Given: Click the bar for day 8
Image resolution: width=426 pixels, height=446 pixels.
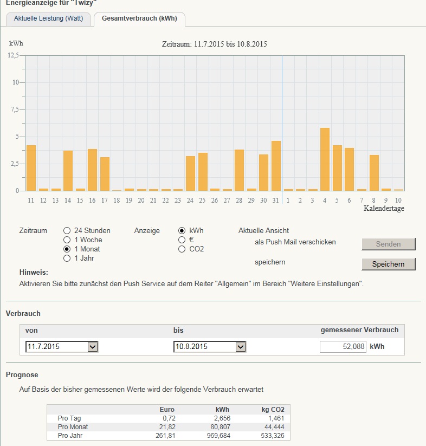Looking at the screenshot, I should pos(374,173).
